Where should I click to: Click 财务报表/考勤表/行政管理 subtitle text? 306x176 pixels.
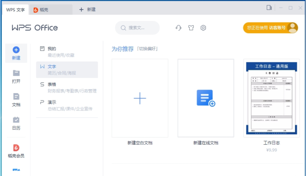coord(72,91)
